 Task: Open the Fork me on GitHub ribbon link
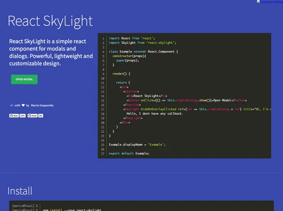coord(270,2)
